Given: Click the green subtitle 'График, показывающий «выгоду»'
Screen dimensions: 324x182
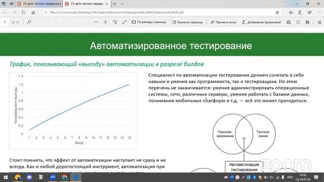Looking at the screenshot, I should tap(107, 64).
